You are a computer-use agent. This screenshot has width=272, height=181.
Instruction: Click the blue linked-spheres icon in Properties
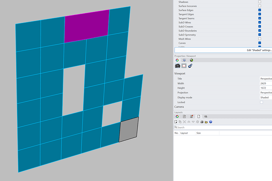pyautogui.click(x=190, y=66)
